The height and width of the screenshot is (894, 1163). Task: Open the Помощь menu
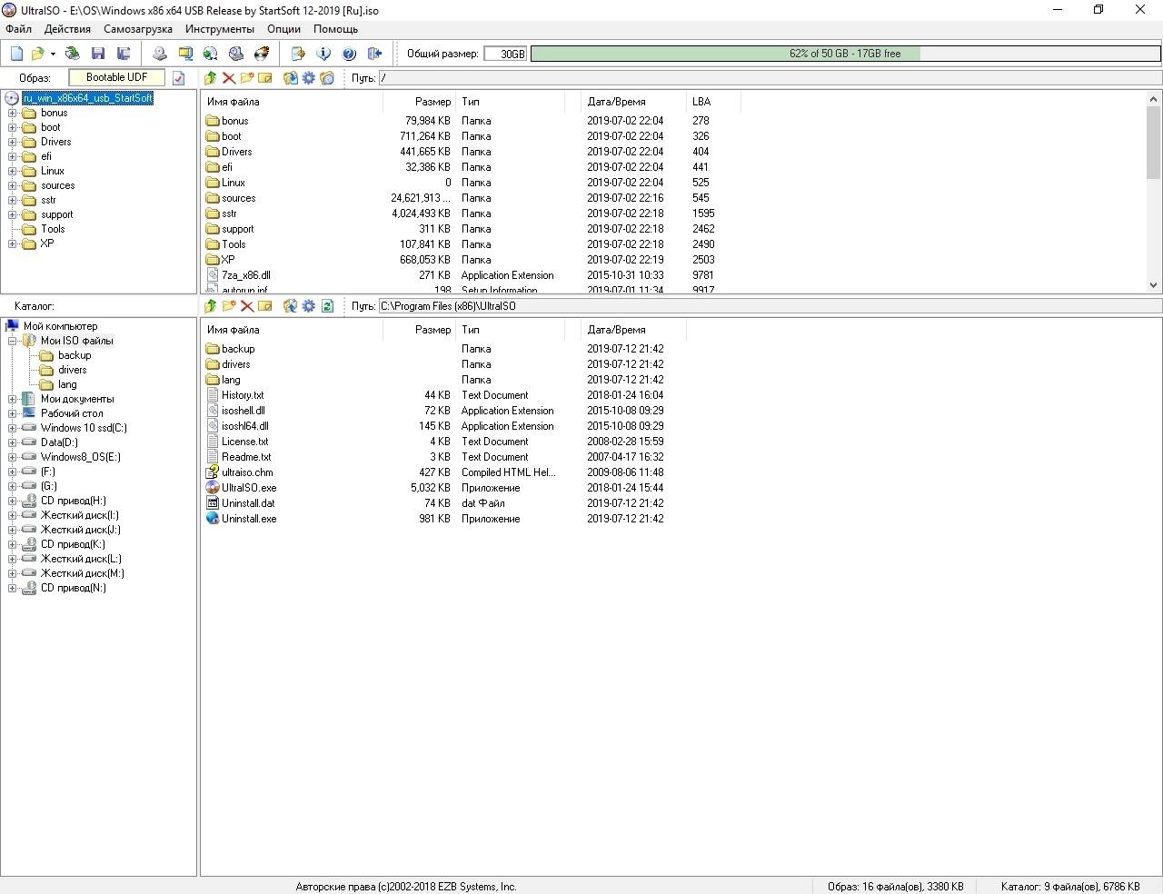coord(335,29)
